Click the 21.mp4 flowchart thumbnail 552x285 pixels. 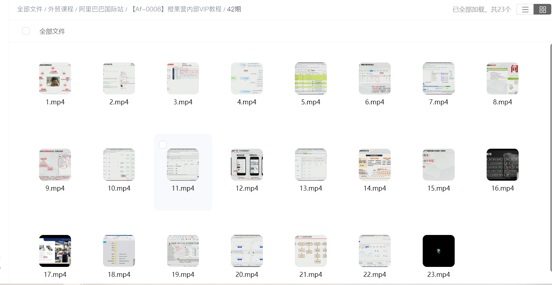[x=311, y=251]
